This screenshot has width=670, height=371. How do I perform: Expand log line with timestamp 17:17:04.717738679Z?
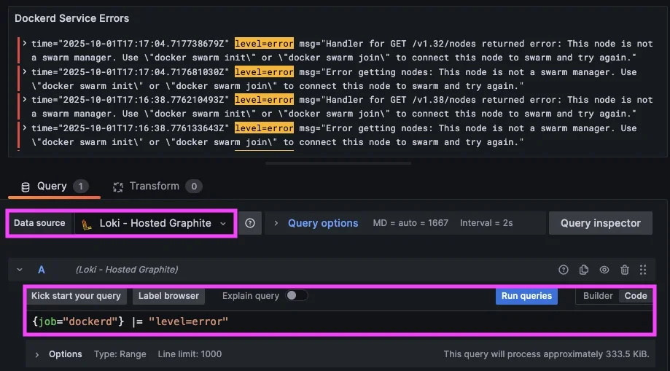point(26,44)
